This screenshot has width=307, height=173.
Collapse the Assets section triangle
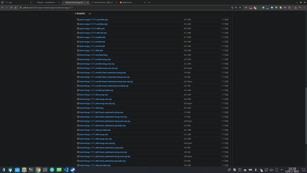pyautogui.click(x=75, y=14)
